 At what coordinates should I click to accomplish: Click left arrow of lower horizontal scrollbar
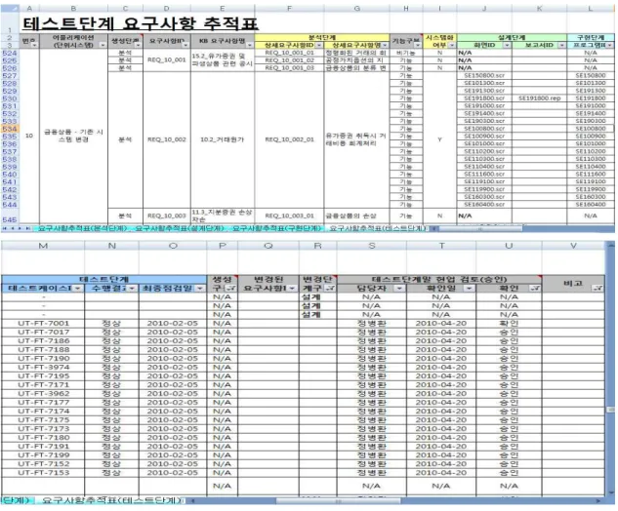192,501
